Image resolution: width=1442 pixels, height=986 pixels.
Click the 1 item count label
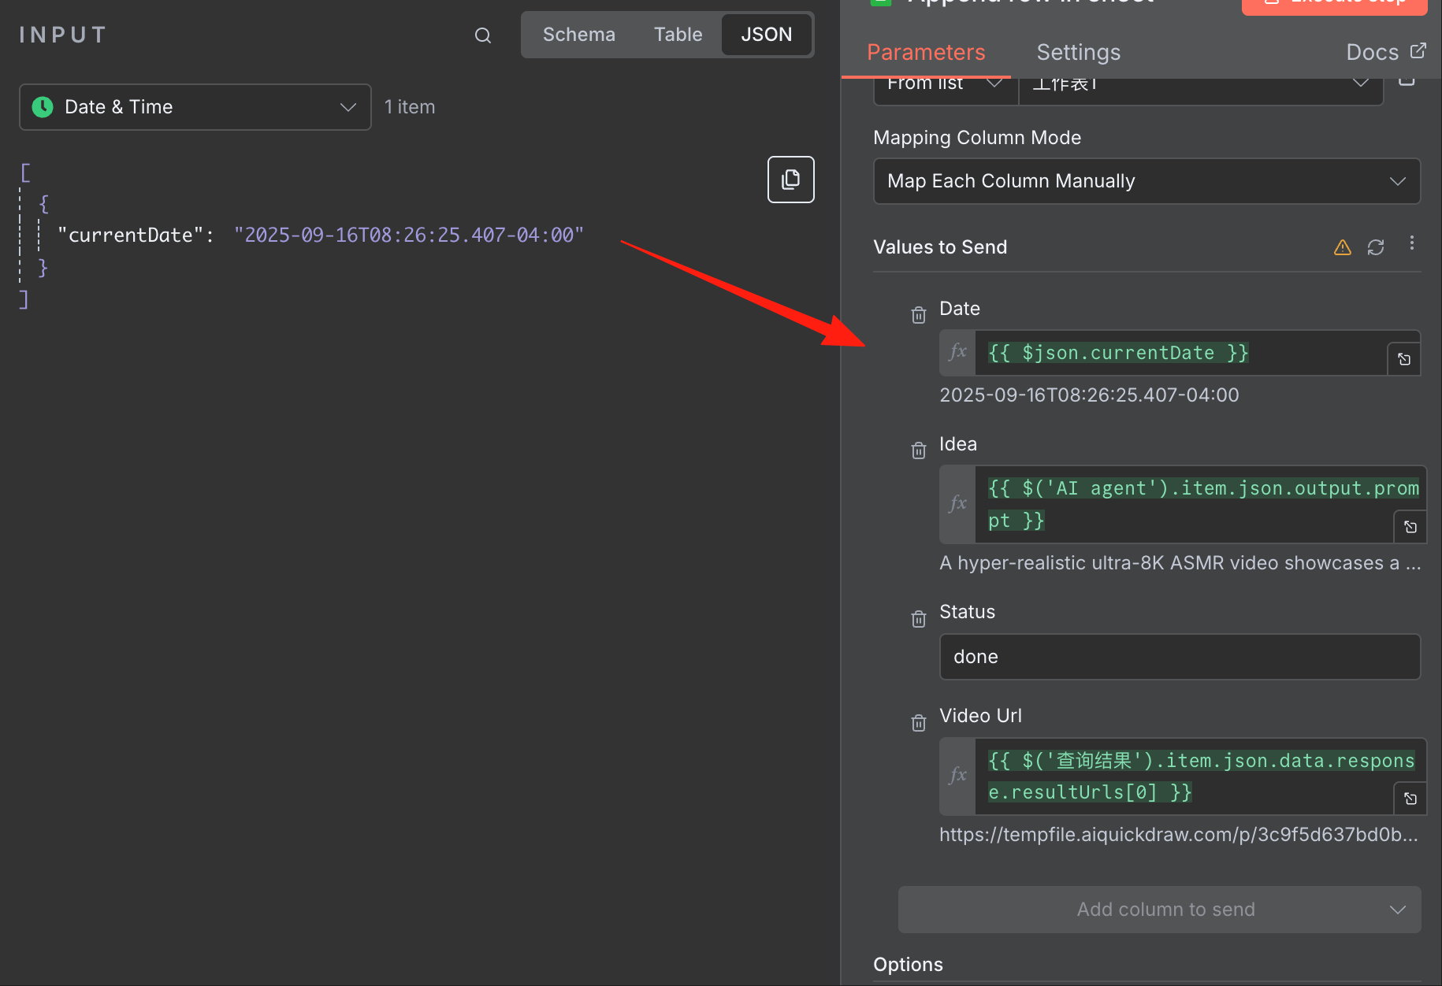pyautogui.click(x=410, y=107)
